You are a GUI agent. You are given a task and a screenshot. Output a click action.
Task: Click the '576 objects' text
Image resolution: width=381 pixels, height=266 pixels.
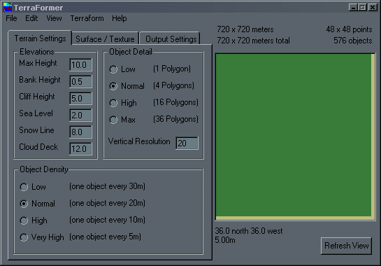click(352, 41)
